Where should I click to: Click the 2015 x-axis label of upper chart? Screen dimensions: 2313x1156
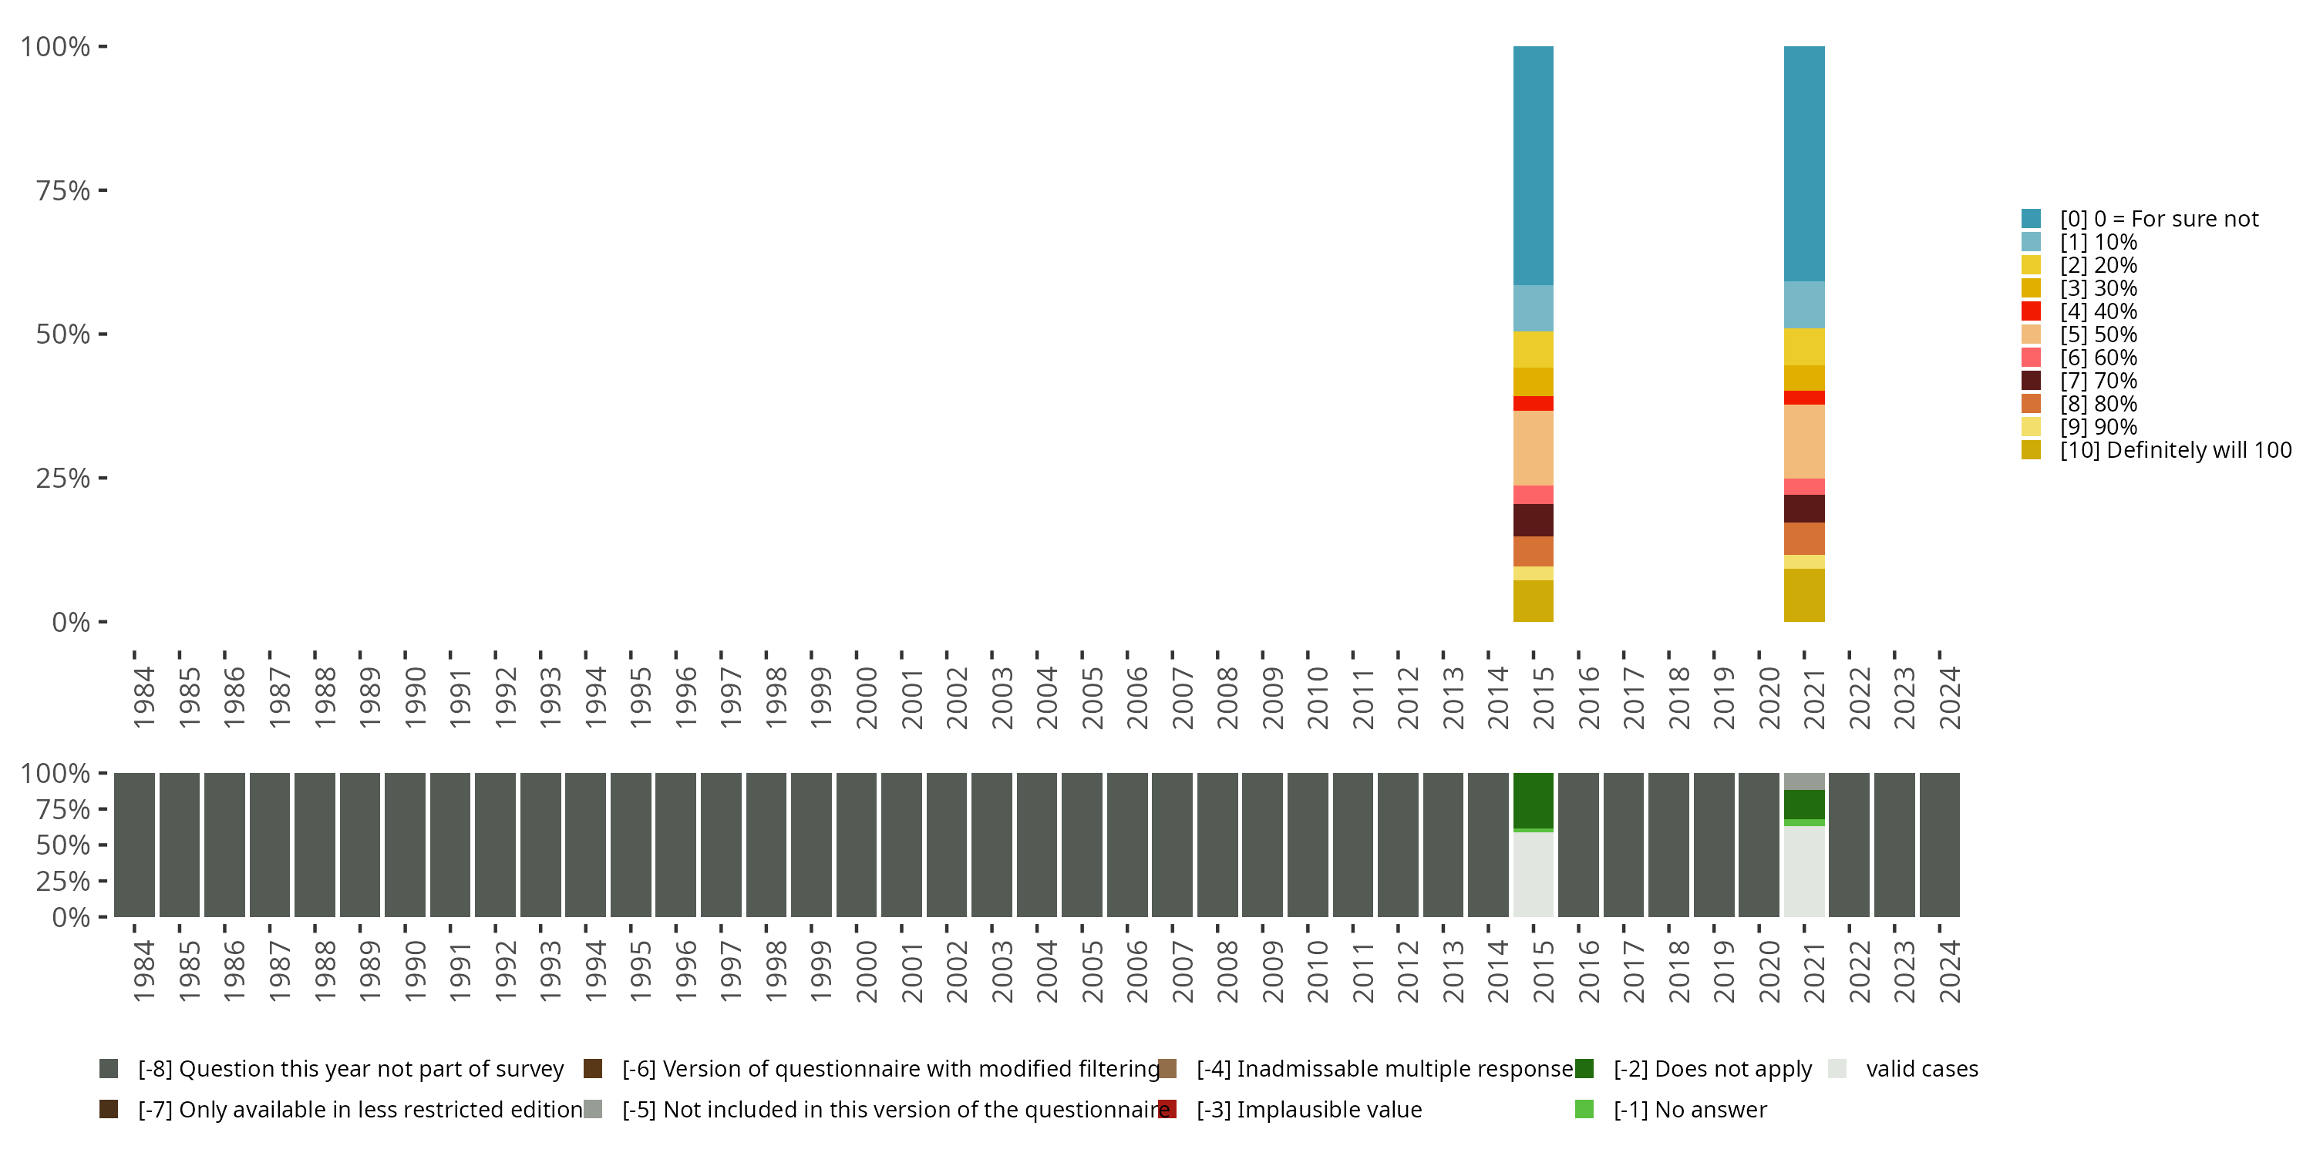tap(1542, 697)
